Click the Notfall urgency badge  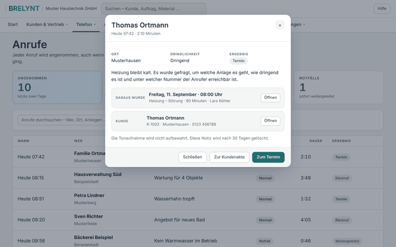[x=265, y=241]
